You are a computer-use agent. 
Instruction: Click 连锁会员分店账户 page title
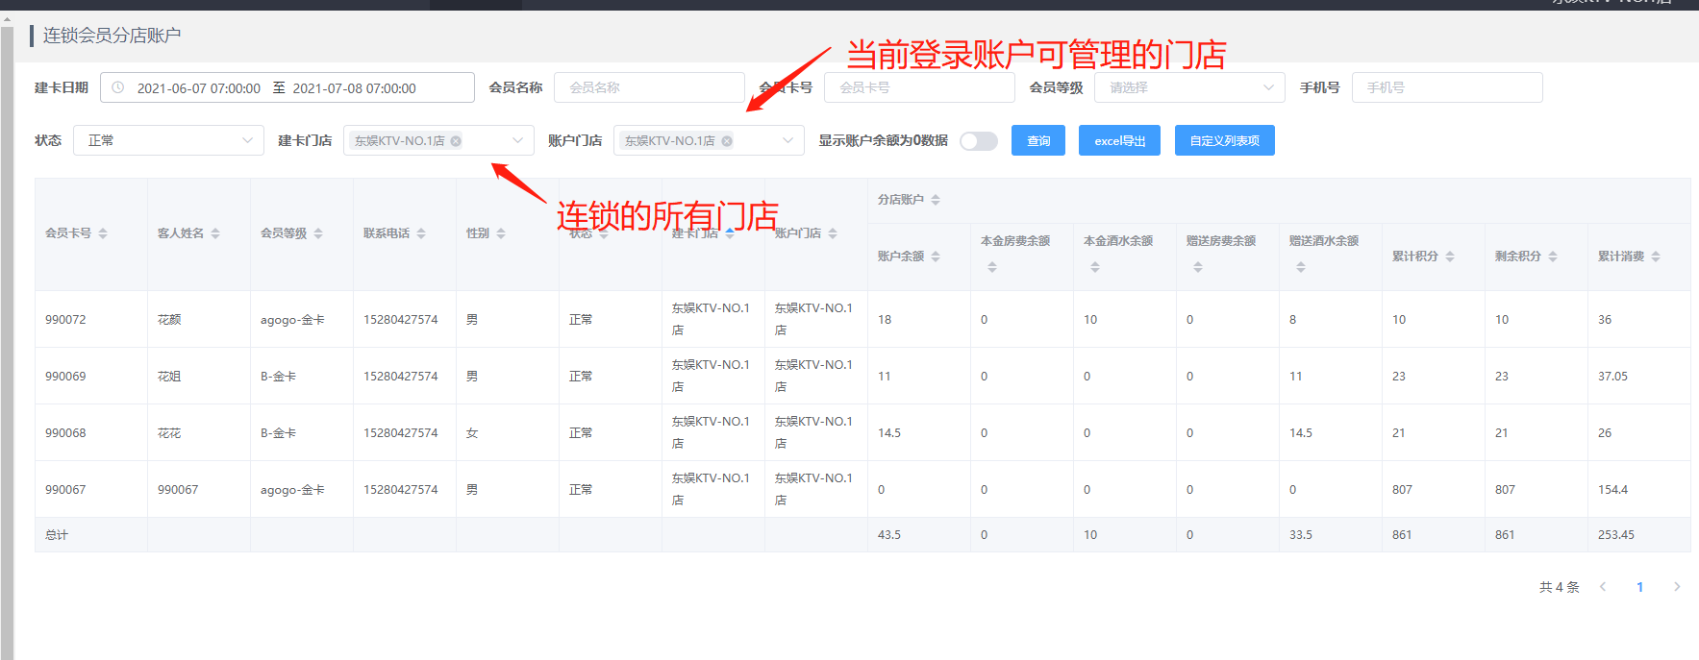click(x=112, y=36)
